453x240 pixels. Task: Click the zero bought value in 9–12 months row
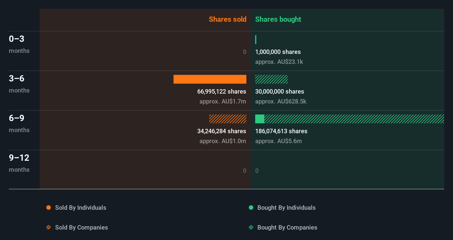tap(257, 171)
